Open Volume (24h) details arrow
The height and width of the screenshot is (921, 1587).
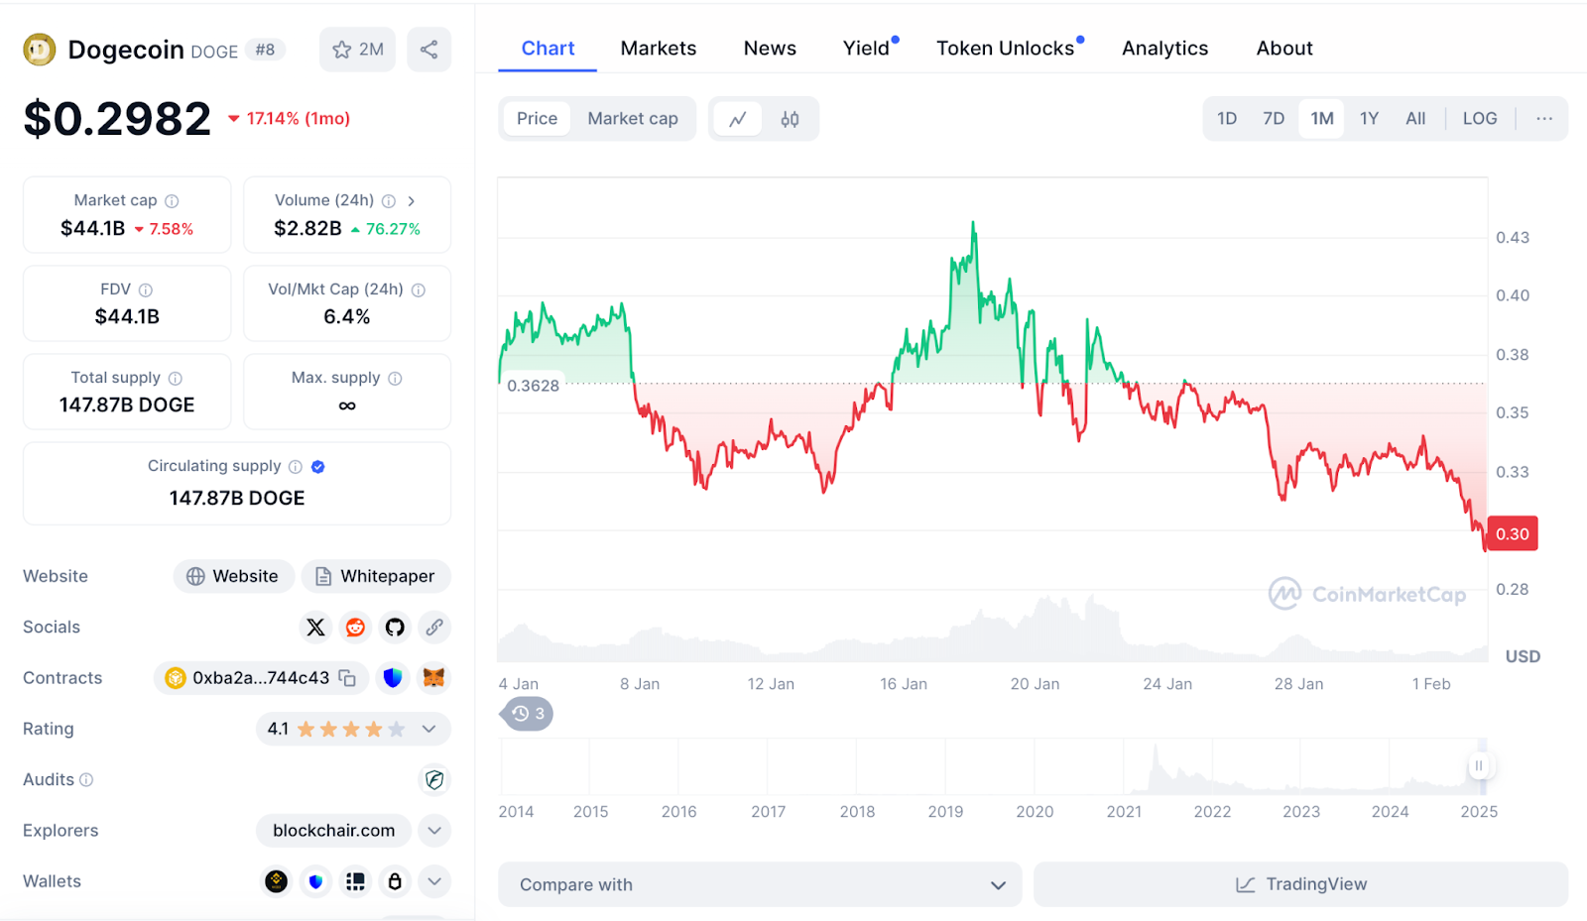(x=411, y=200)
